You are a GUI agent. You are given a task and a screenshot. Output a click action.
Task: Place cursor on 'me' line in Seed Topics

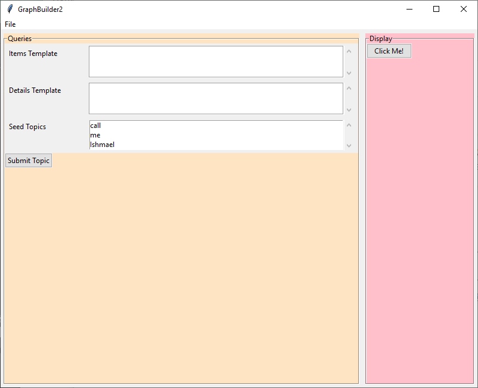click(95, 135)
